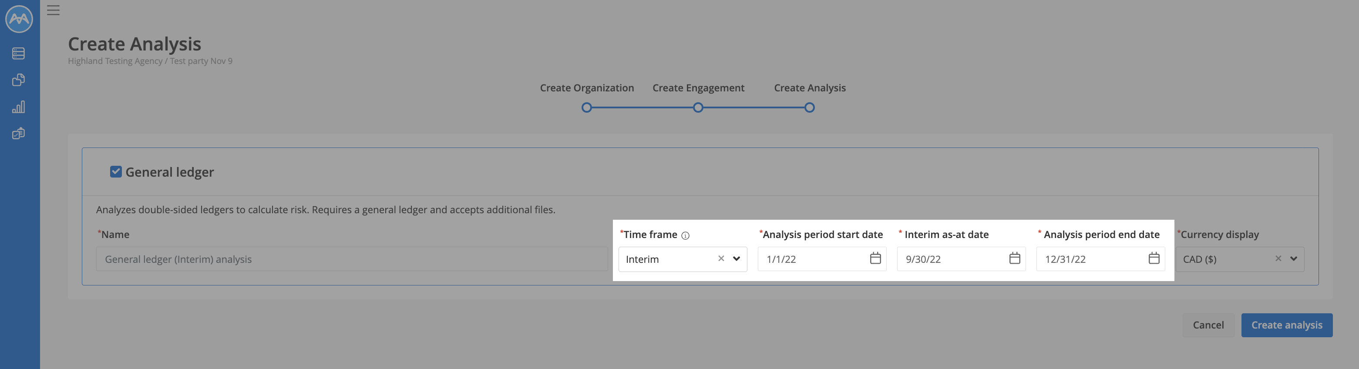The image size is (1359, 369).
Task: Uncheck the General ledger checkbox
Action: pyautogui.click(x=115, y=172)
